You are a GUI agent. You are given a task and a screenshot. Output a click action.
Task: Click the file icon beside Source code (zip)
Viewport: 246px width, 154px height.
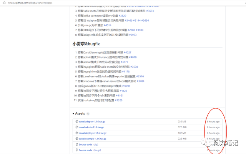point(77,144)
